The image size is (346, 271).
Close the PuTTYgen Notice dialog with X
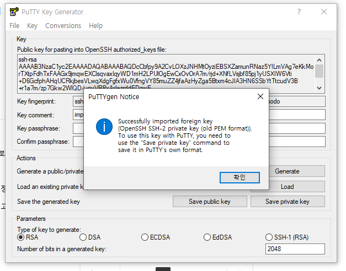pyautogui.click(x=260, y=96)
